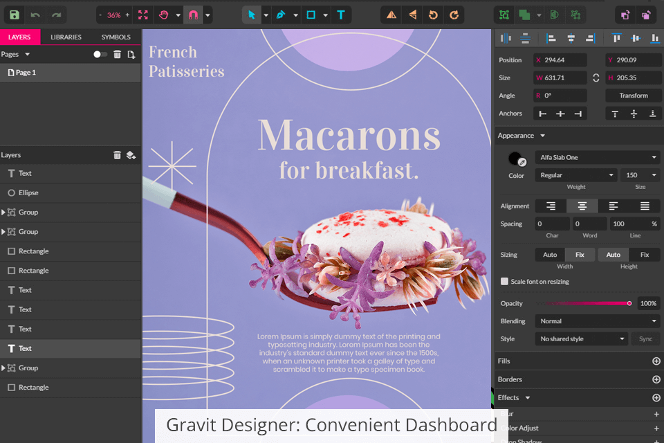Enable Scale font on resizing checkbox
The width and height of the screenshot is (664, 443).
[504, 282]
